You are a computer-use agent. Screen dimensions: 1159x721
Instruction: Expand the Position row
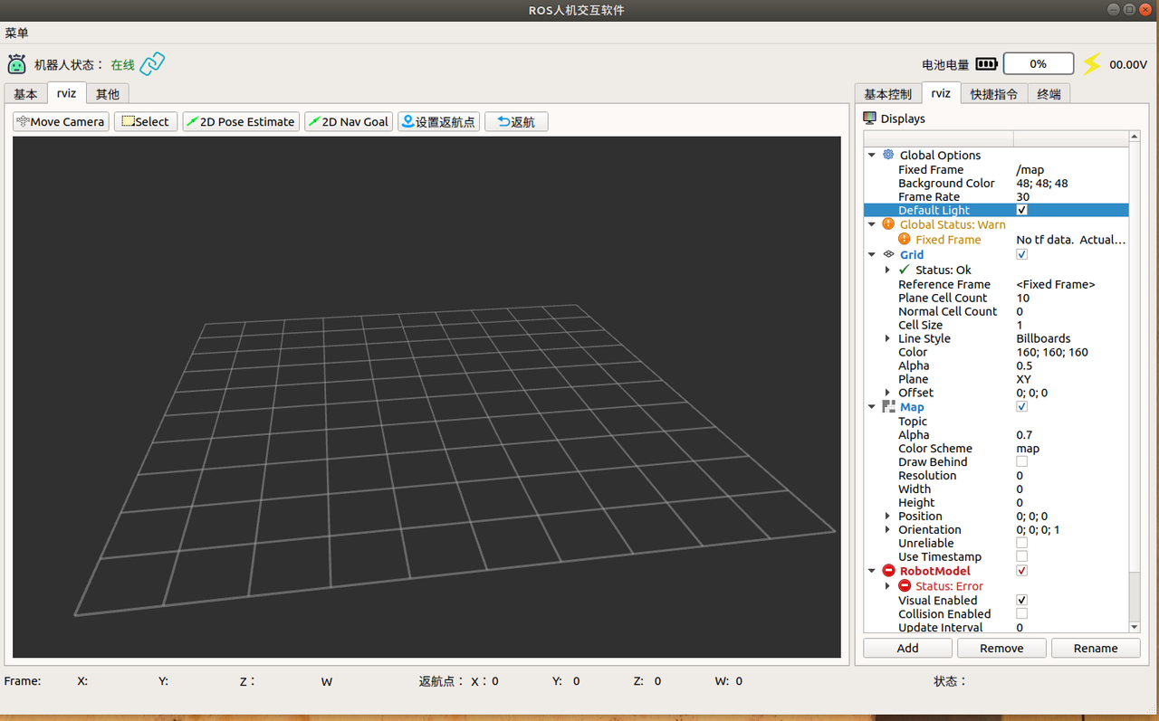888,516
